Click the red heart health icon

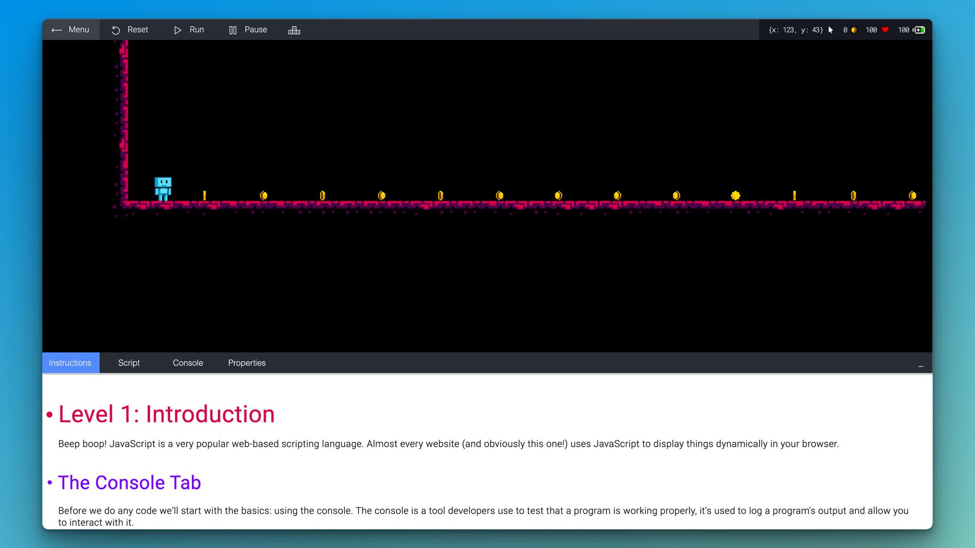[x=885, y=30]
